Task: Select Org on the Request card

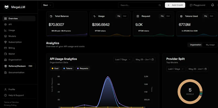Action: 162,16
